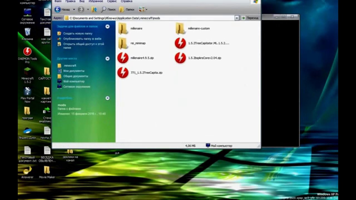Viewport: 356px width, 200px height.
Task: Toggle the Folders (Папки) pane button
Action: pos(127,10)
